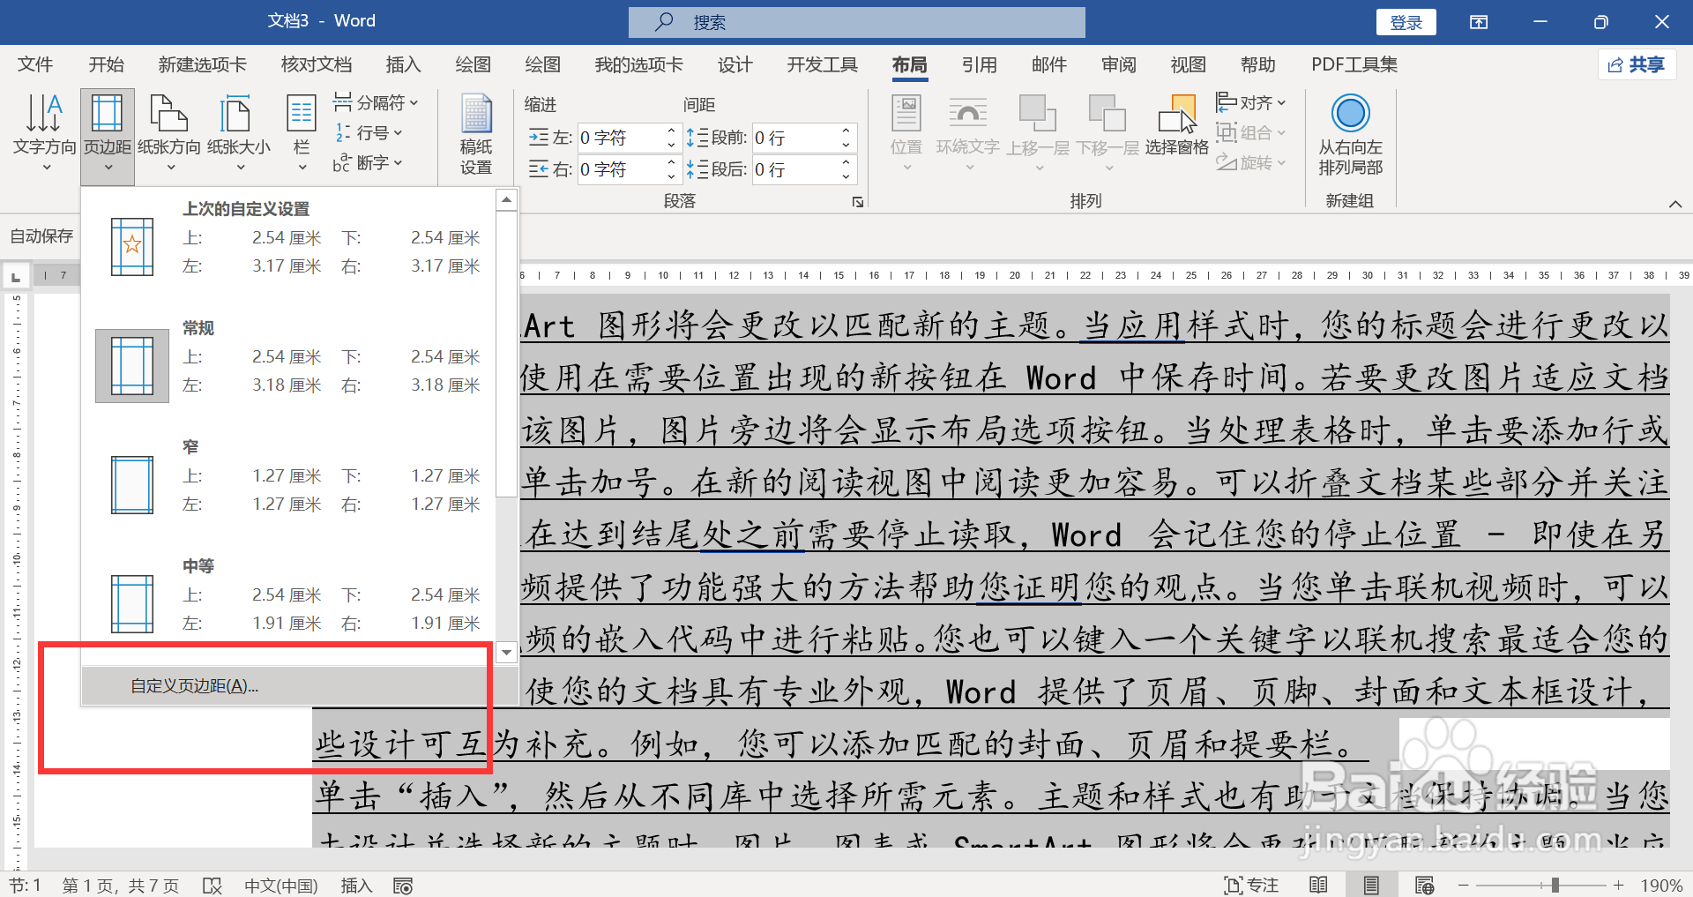Open the Group (组合) dropdown

pyautogui.click(x=1251, y=133)
